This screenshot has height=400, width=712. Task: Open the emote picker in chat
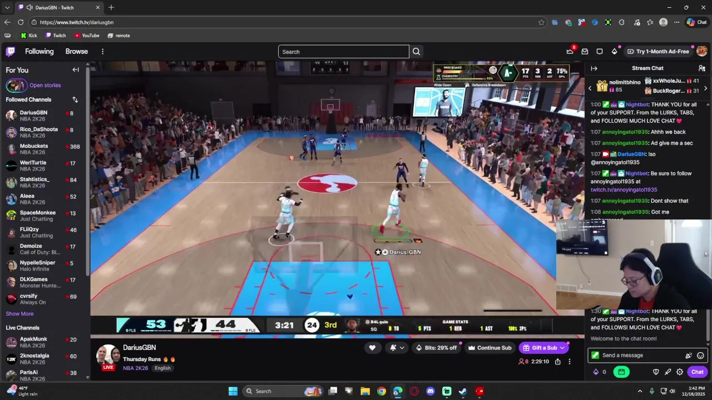tap(701, 356)
